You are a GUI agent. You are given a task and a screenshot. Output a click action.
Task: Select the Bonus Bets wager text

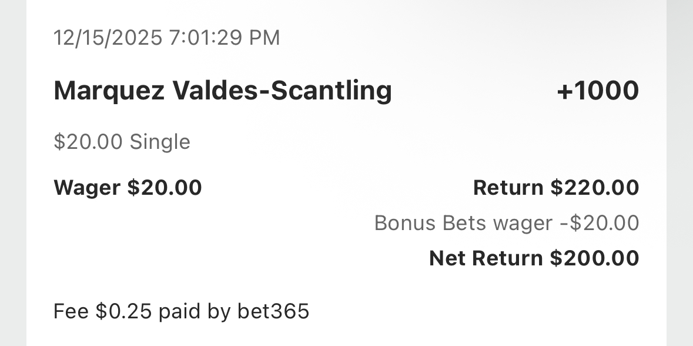463,224
